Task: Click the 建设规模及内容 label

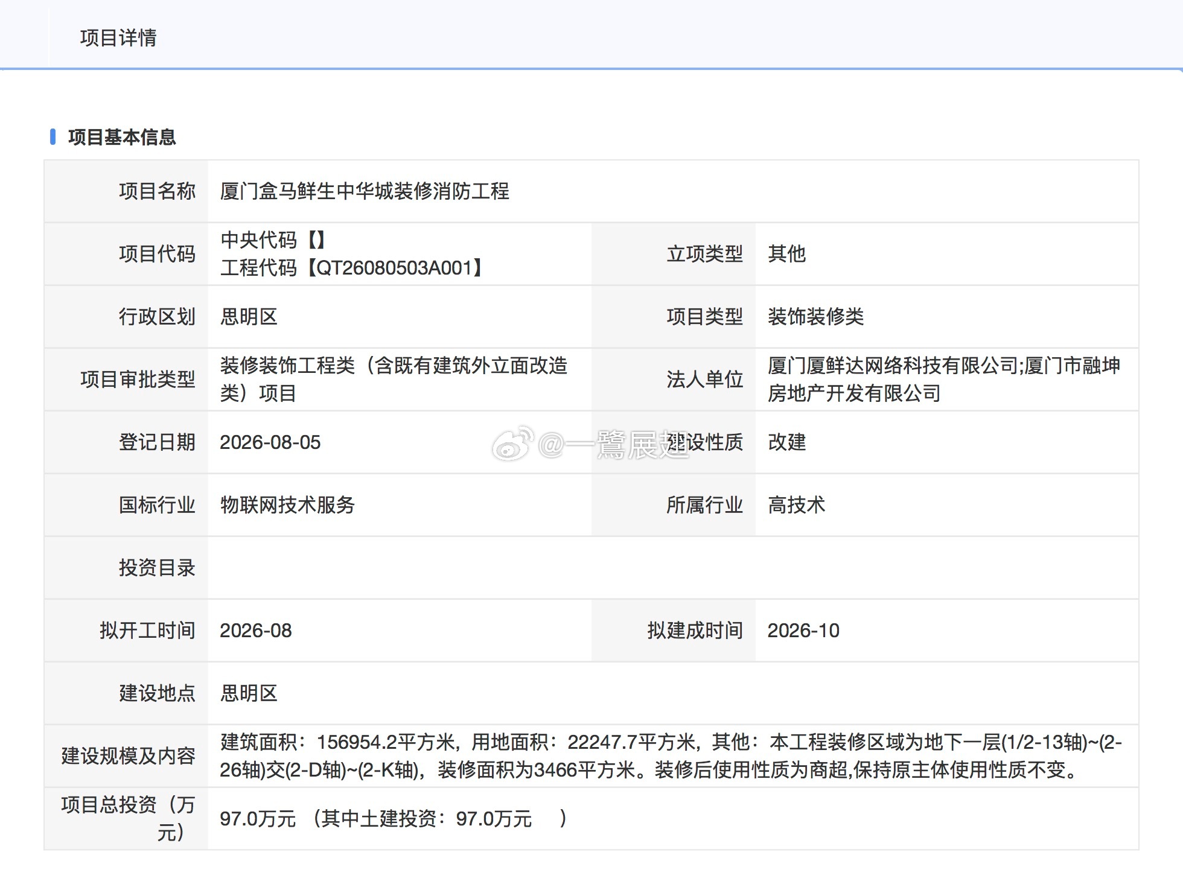Action: [x=128, y=756]
